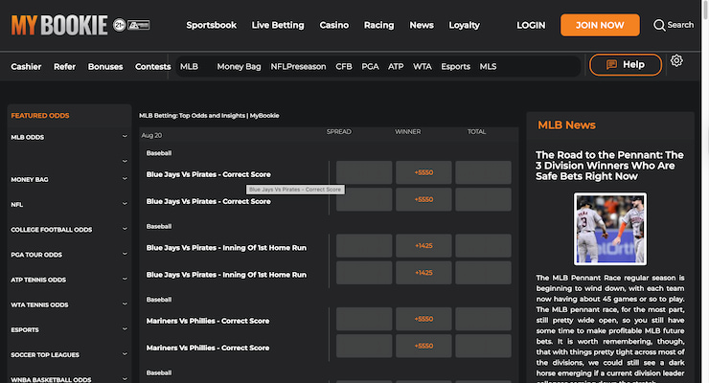Open the Refer link
Viewport: 709px width, 383px height.
[64, 66]
